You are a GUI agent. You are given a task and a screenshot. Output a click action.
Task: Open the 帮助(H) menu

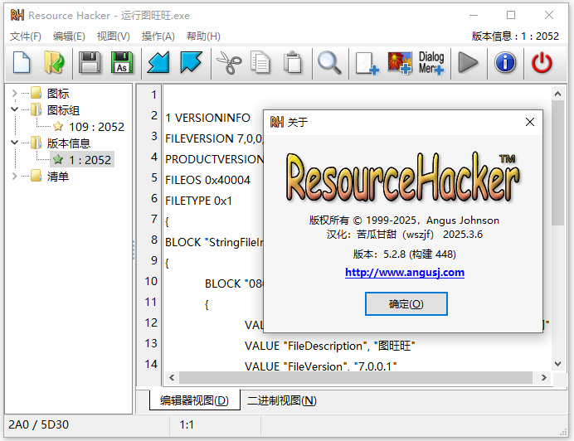[x=203, y=36]
